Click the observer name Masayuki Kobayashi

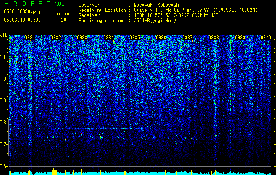pos(158,5)
